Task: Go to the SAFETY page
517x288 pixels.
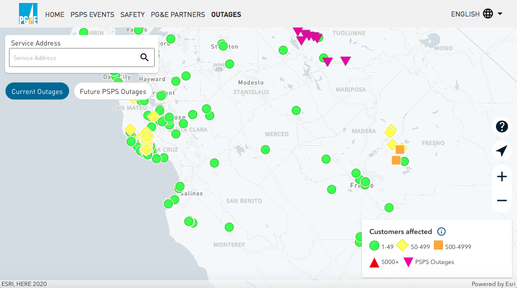Action: [x=133, y=14]
